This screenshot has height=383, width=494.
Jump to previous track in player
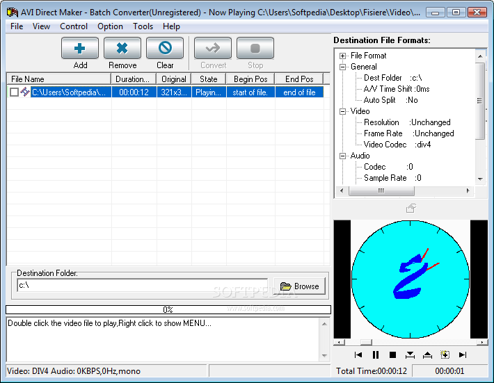(x=358, y=355)
